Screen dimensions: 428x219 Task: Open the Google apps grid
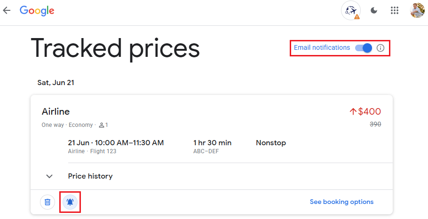(395, 11)
